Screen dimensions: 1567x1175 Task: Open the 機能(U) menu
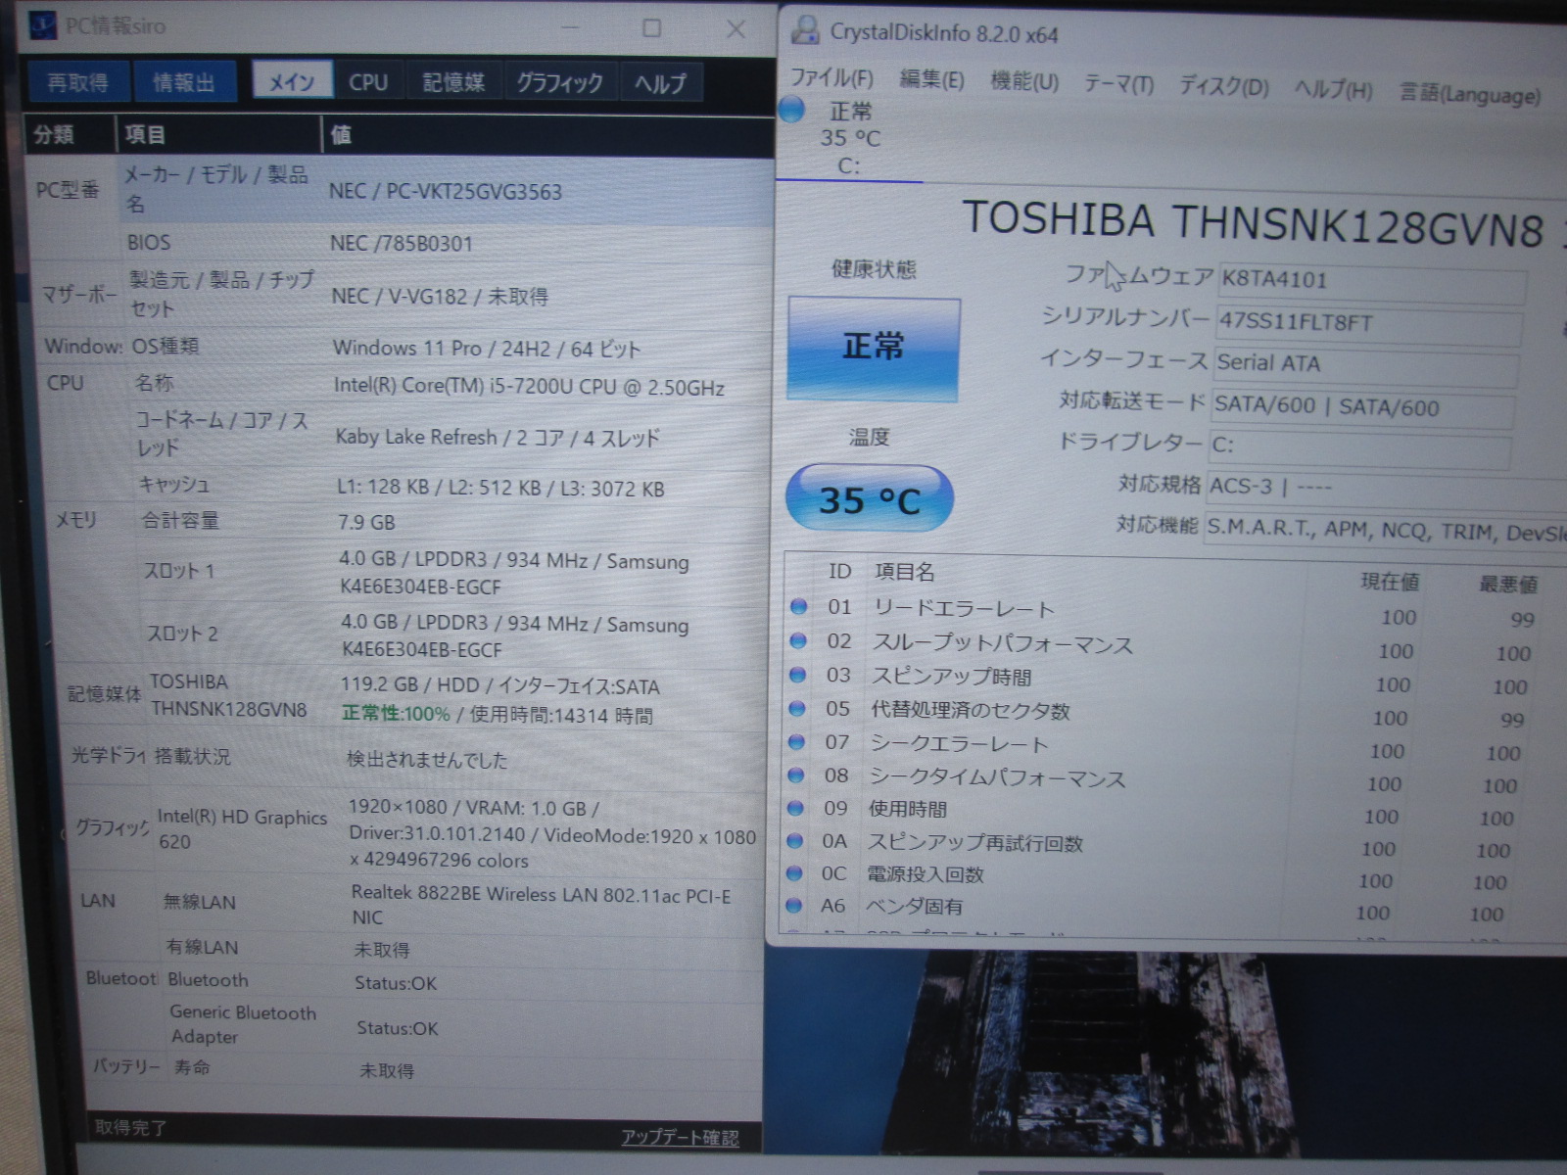click(1024, 81)
